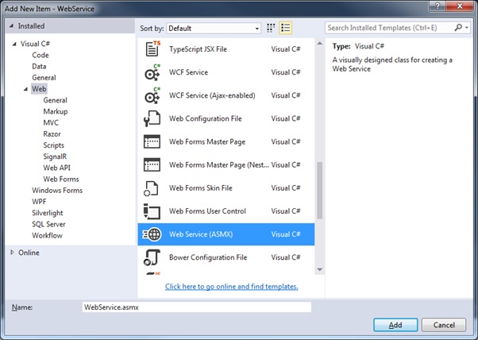Click the nested Web Forms Master Page icon

152,165
